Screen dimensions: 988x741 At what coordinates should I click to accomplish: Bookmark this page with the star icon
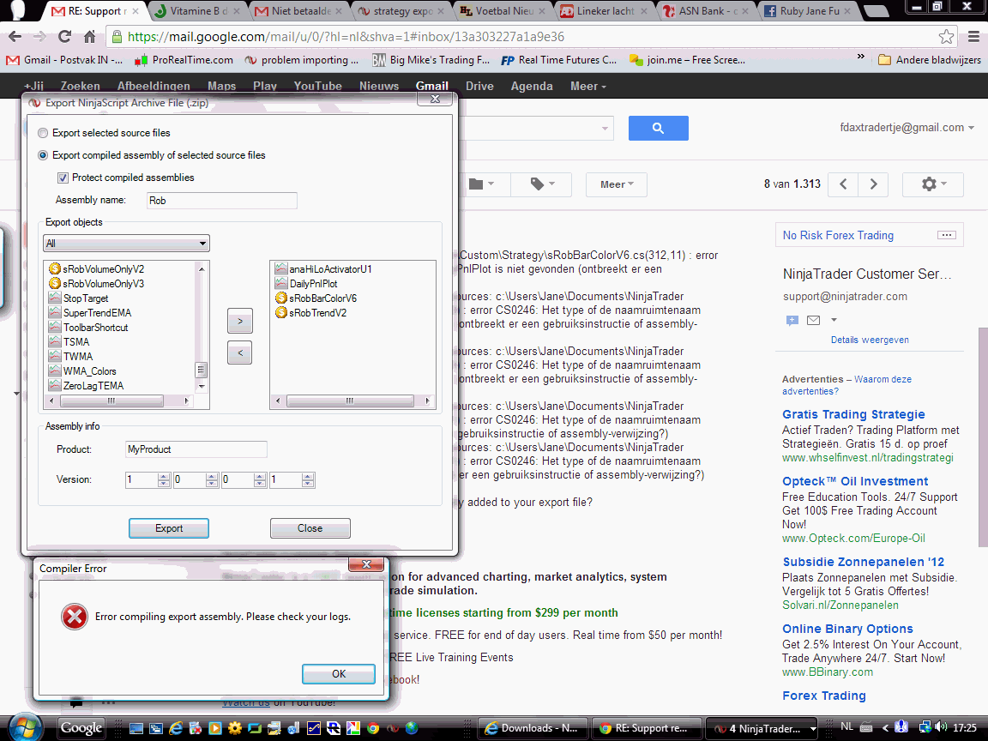click(945, 37)
